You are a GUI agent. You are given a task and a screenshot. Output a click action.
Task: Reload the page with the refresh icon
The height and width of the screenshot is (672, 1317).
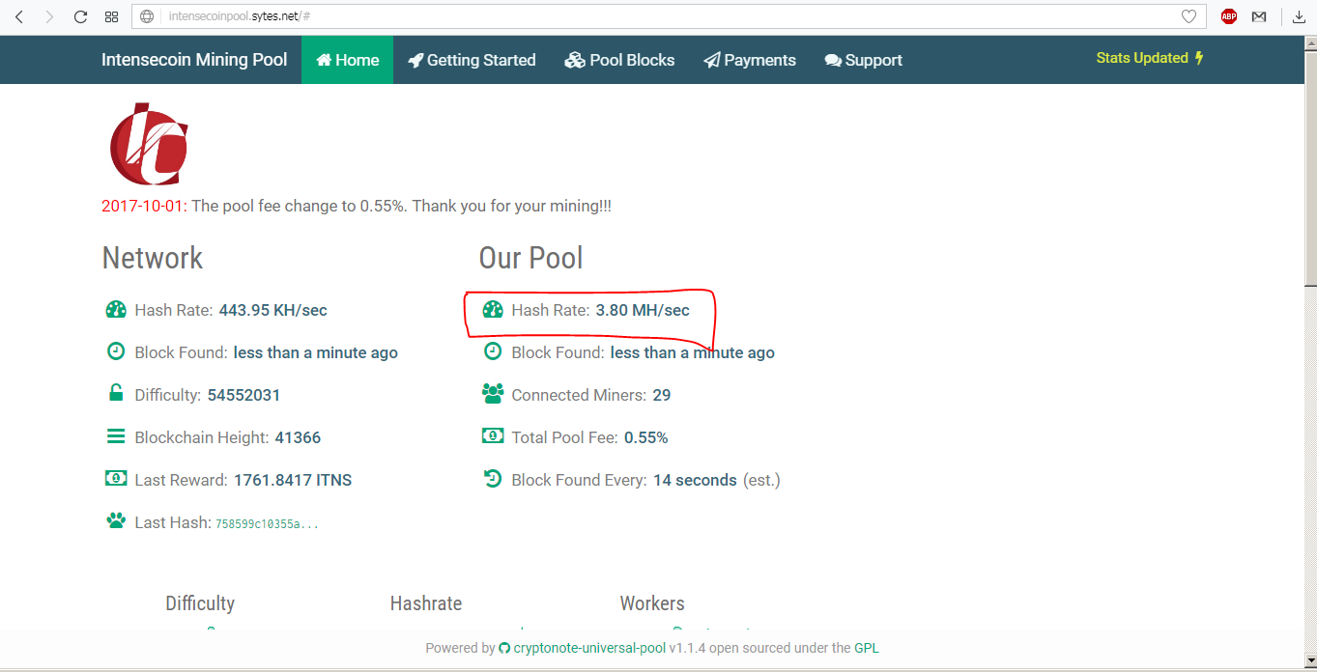pos(80,16)
